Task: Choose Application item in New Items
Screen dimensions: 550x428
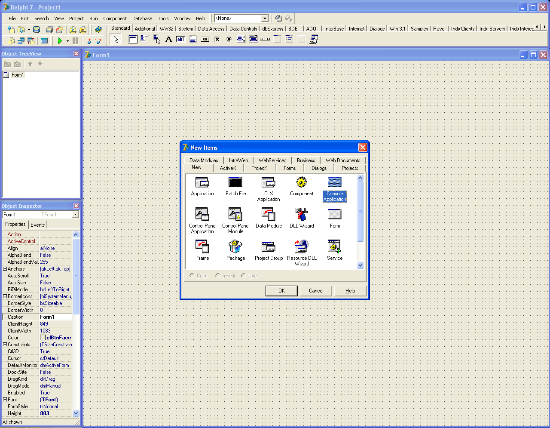Action: [202, 186]
